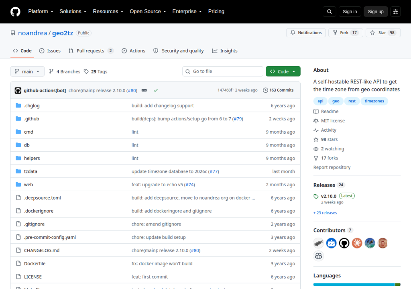This screenshot has height=289, width=411.
Task: Open the main branch selector
Action: (x=27, y=71)
